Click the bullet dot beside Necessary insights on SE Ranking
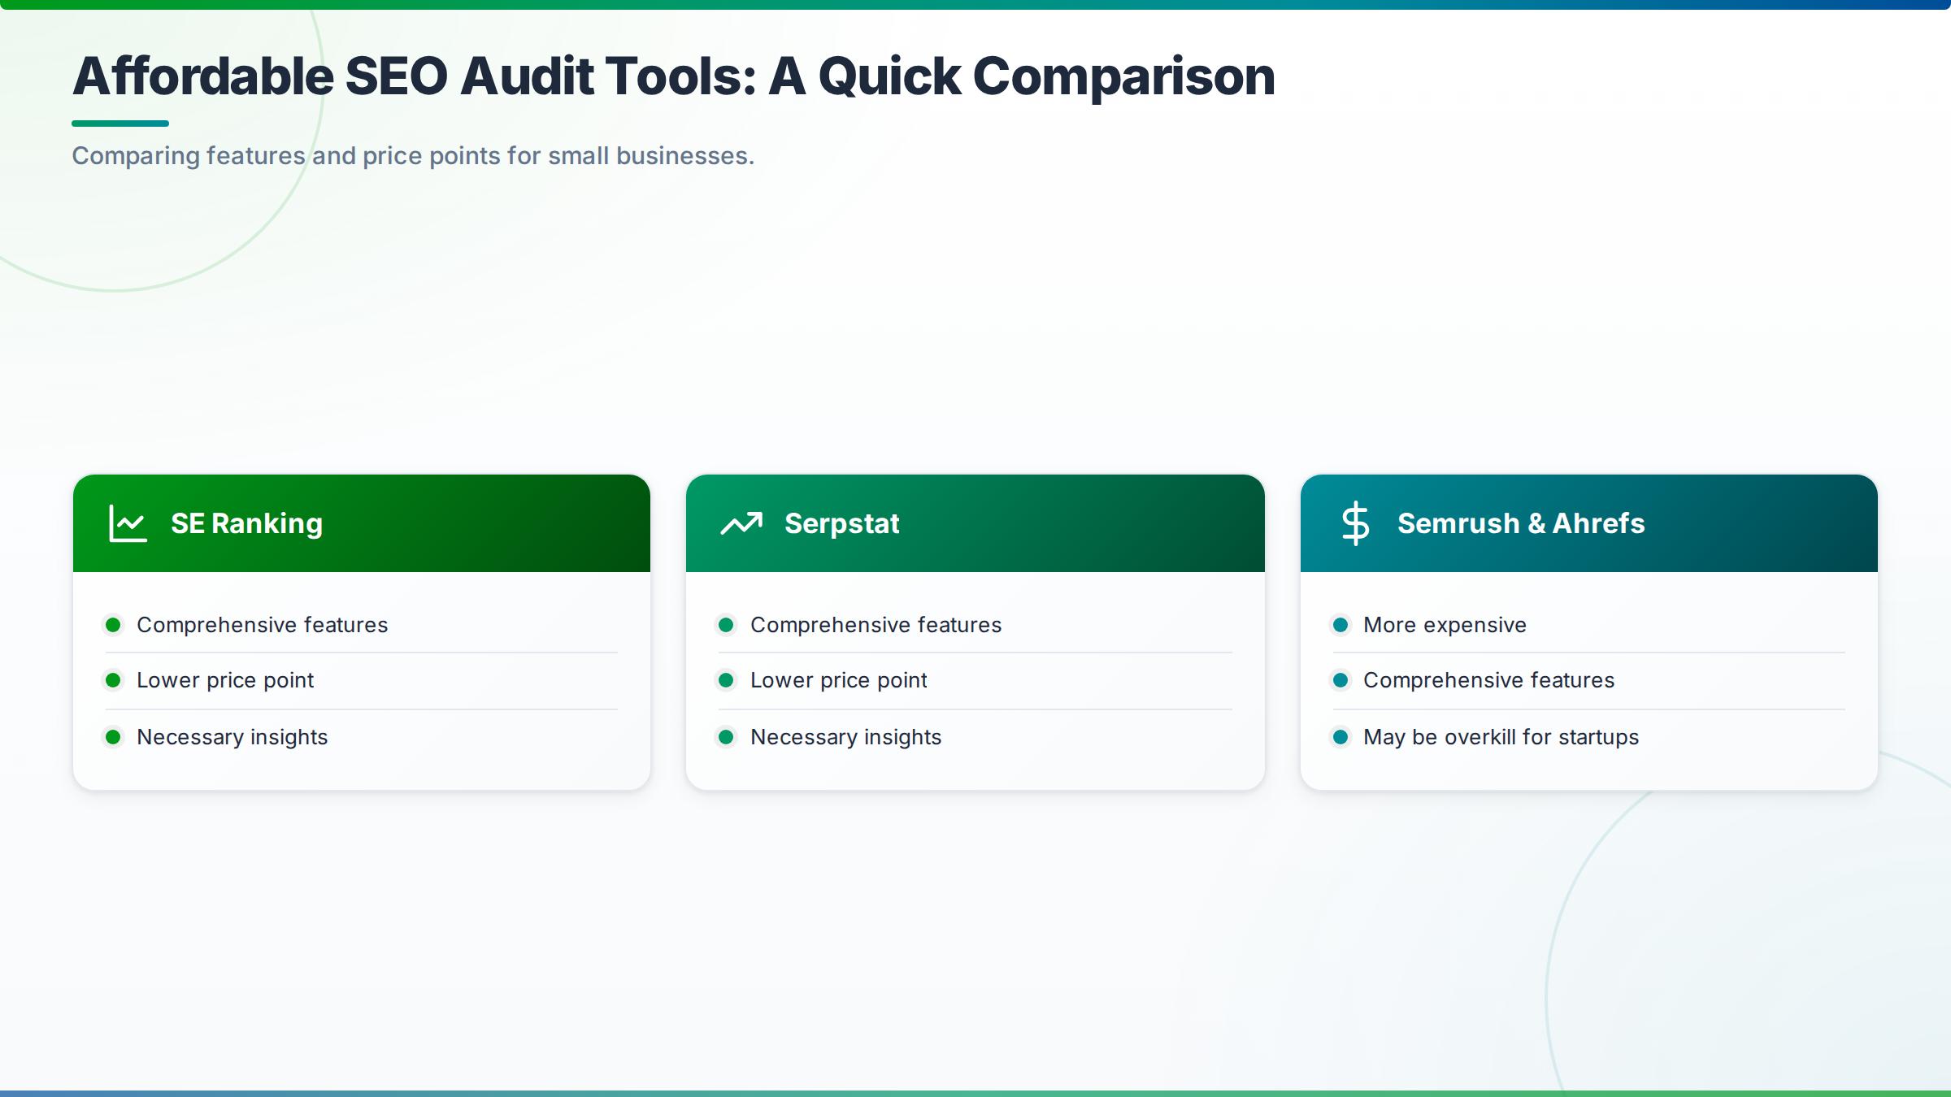Screen dimensions: 1951x1097 tap(113, 738)
